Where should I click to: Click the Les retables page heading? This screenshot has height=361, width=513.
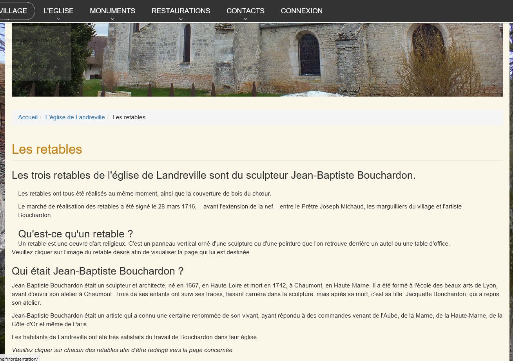(47, 149)
